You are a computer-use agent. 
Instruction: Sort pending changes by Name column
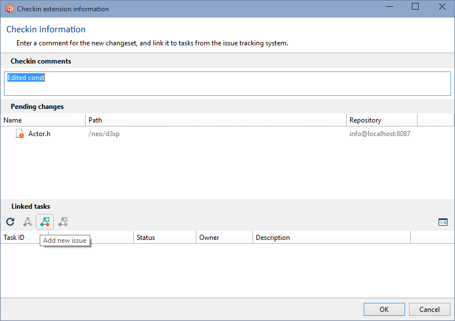click(x=43, y=120)
